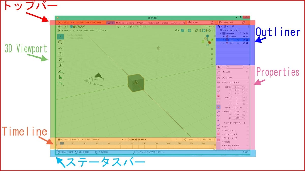Viewport: 305px width, 171px height.
Task: Enable wireframe viewport shading
Action: (201, 31)
